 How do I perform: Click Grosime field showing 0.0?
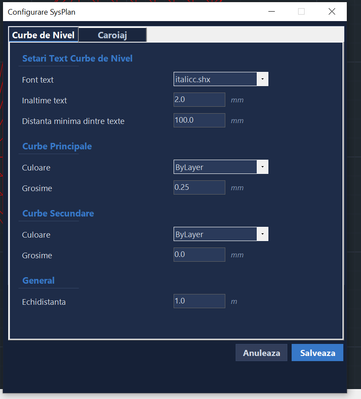click(x=199, y=254)
